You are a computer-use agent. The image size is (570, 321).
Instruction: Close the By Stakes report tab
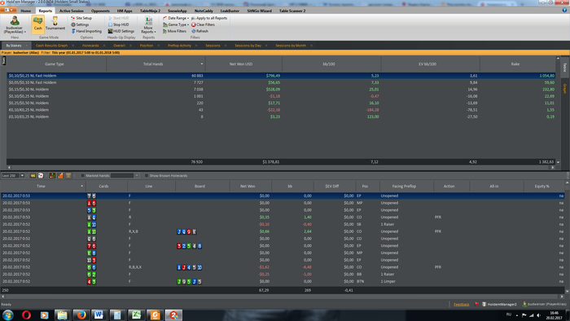[27, 46]
